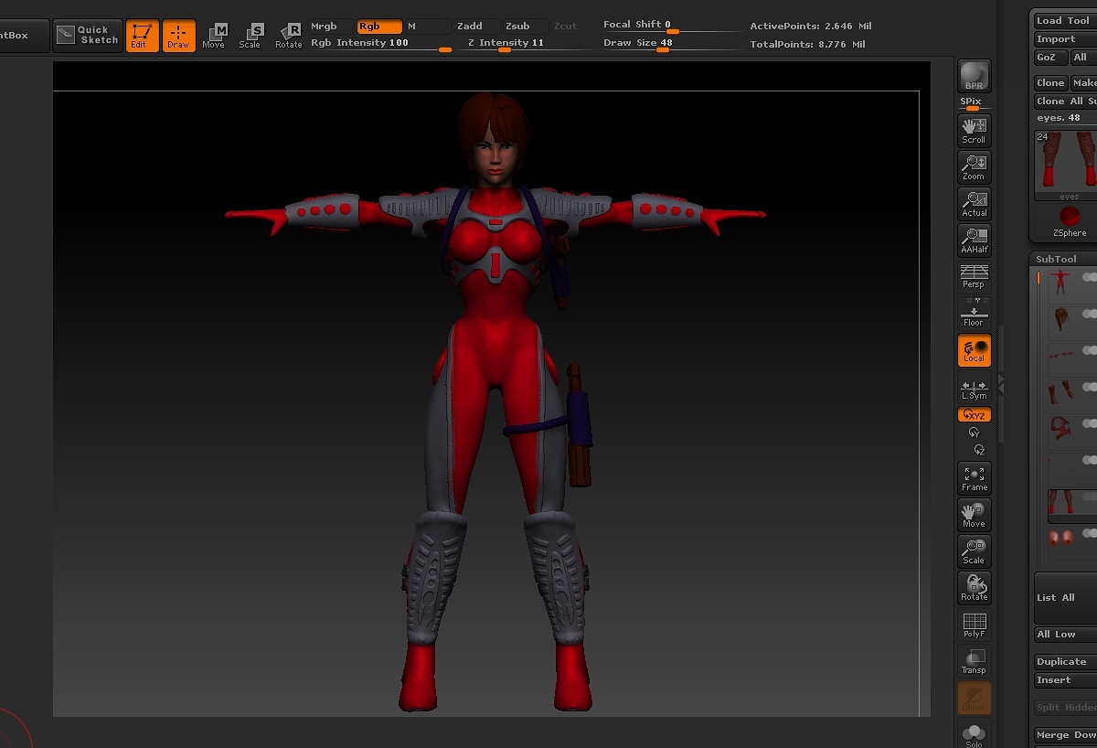Enable Y axis rotation mode
The width and height of the screenshot is (1097, 748).
tap(974, 433)
